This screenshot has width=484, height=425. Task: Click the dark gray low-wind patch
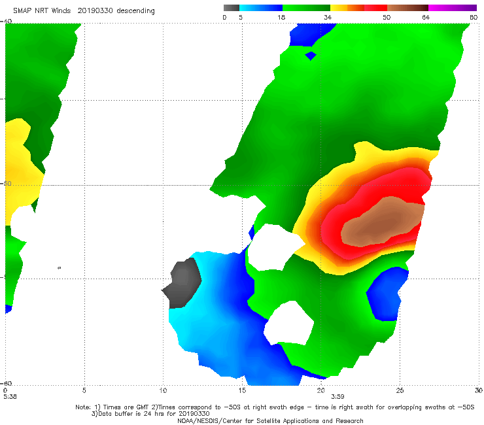[182, 282]
